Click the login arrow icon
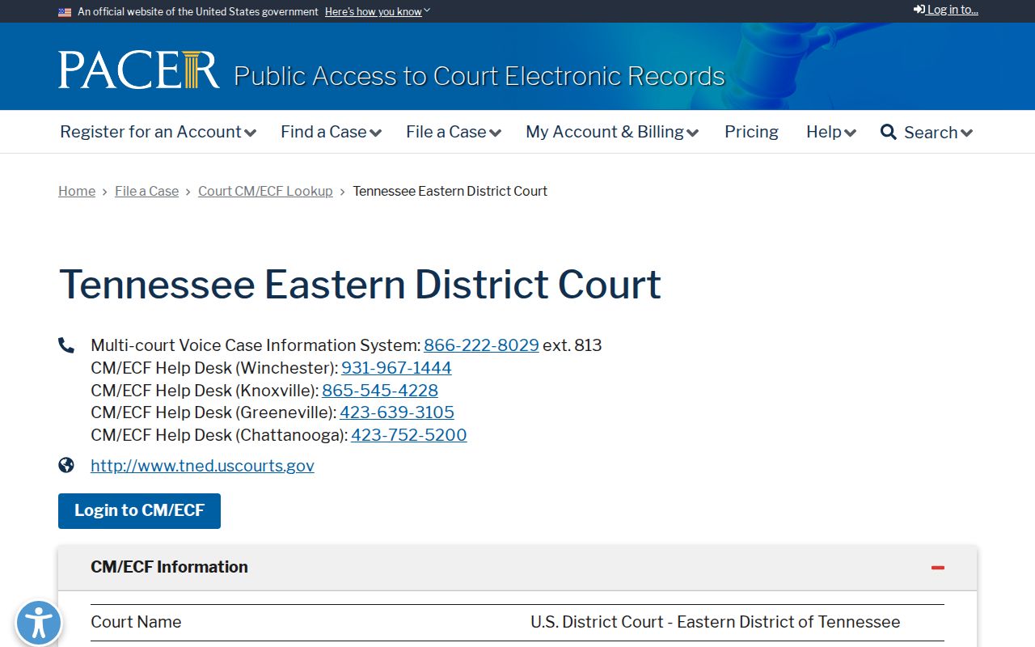 pos(919,10)
